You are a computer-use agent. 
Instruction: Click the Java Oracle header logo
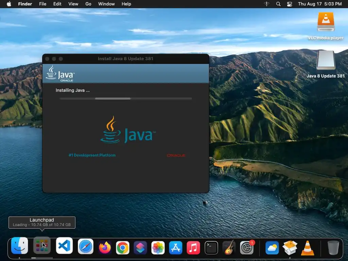click(x=60, y=73)
